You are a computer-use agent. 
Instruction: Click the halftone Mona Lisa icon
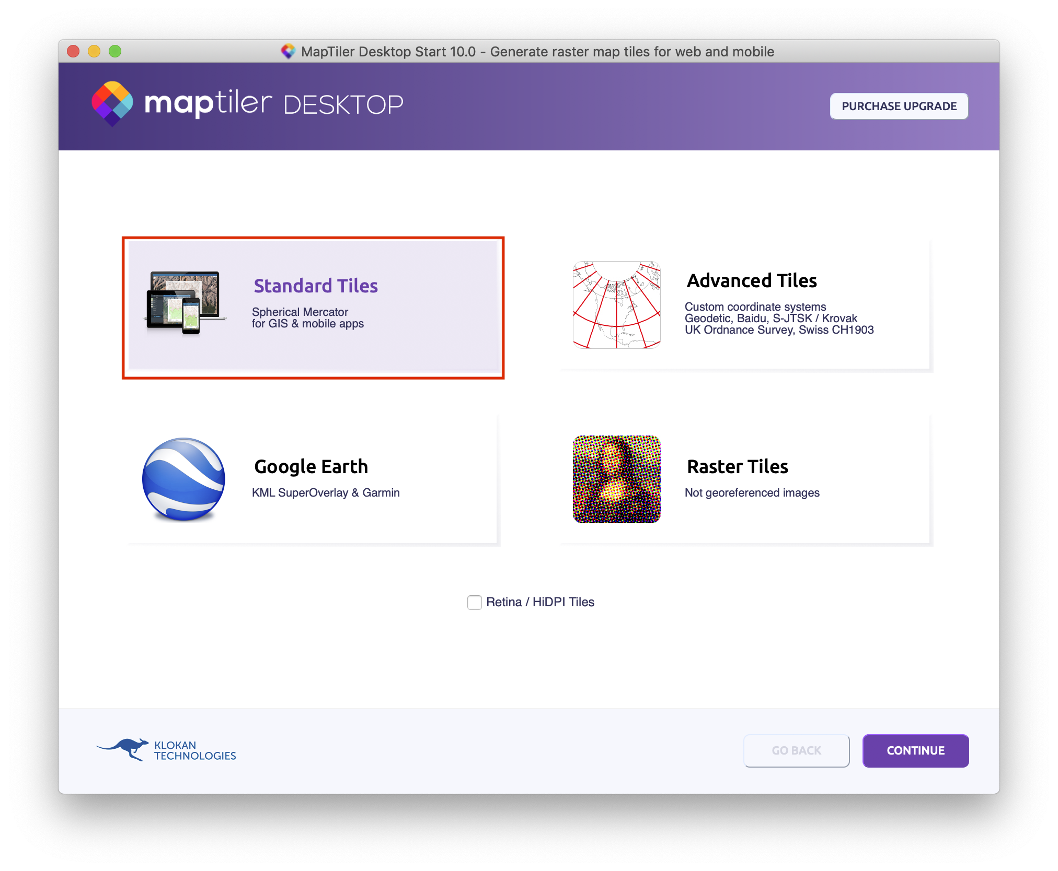616,479
